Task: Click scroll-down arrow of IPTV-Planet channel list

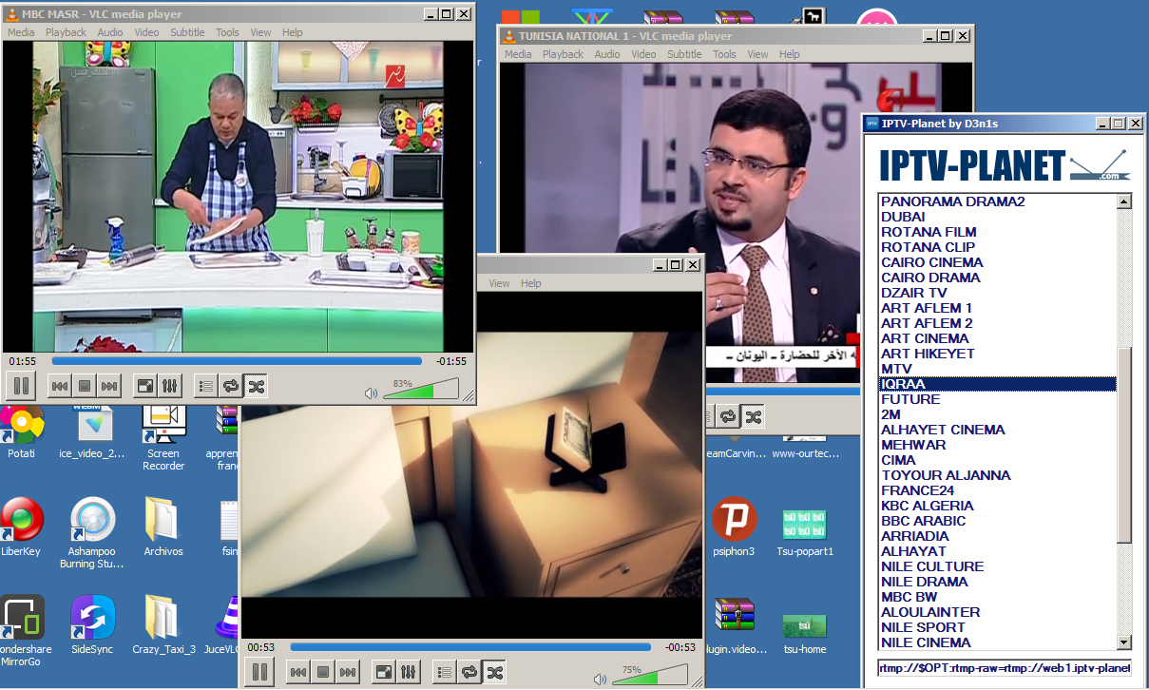Action: 1124,642
